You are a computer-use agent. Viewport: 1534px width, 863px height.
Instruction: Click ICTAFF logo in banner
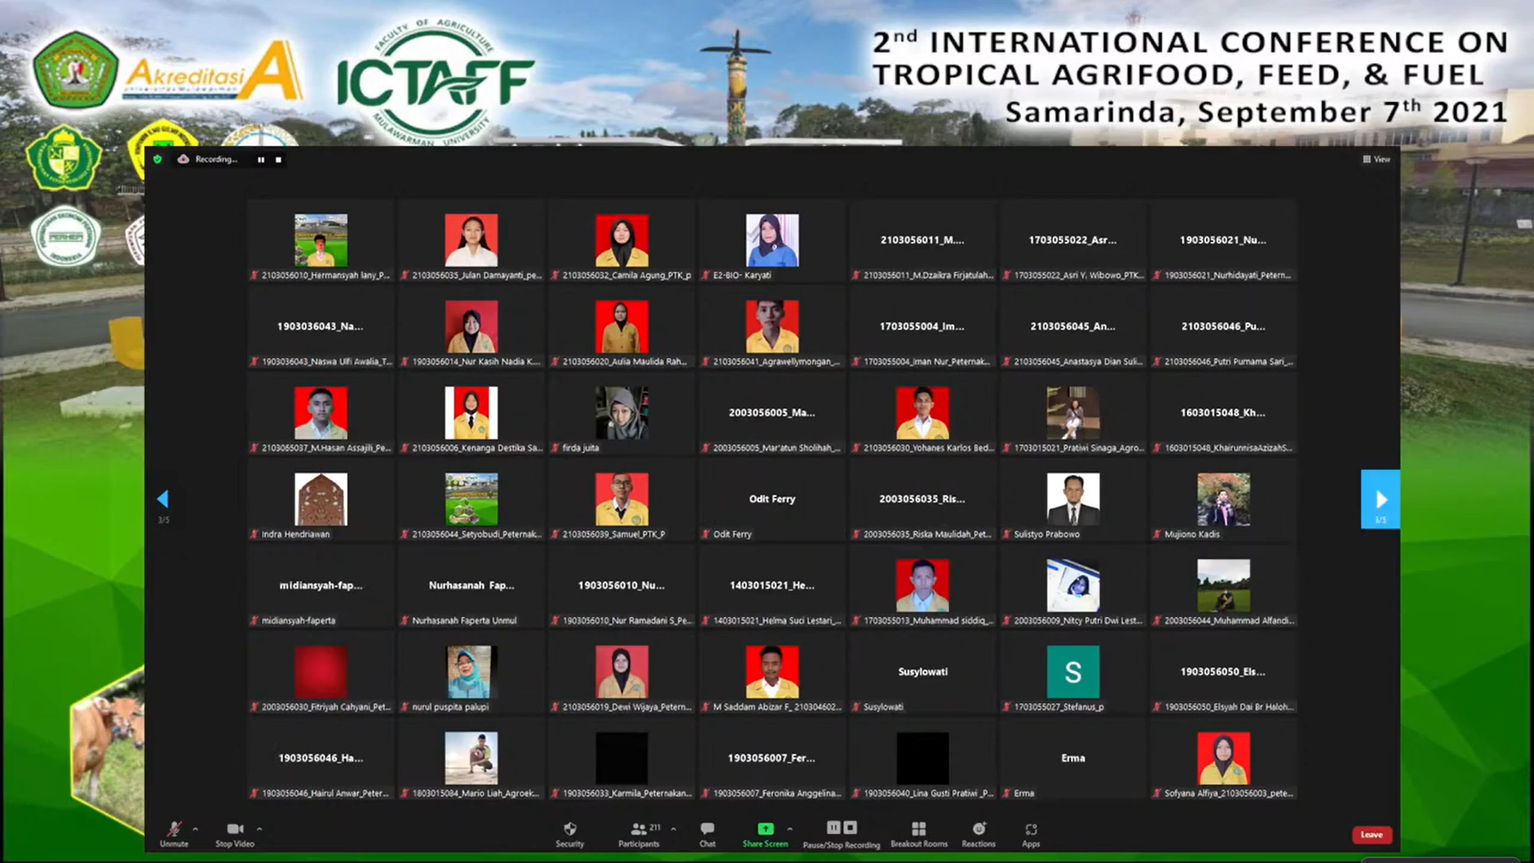[x=435, y=82]
